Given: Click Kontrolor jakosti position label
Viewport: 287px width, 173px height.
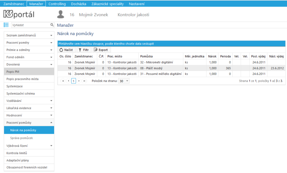Looking at the screenshot, I should [133, 15].
